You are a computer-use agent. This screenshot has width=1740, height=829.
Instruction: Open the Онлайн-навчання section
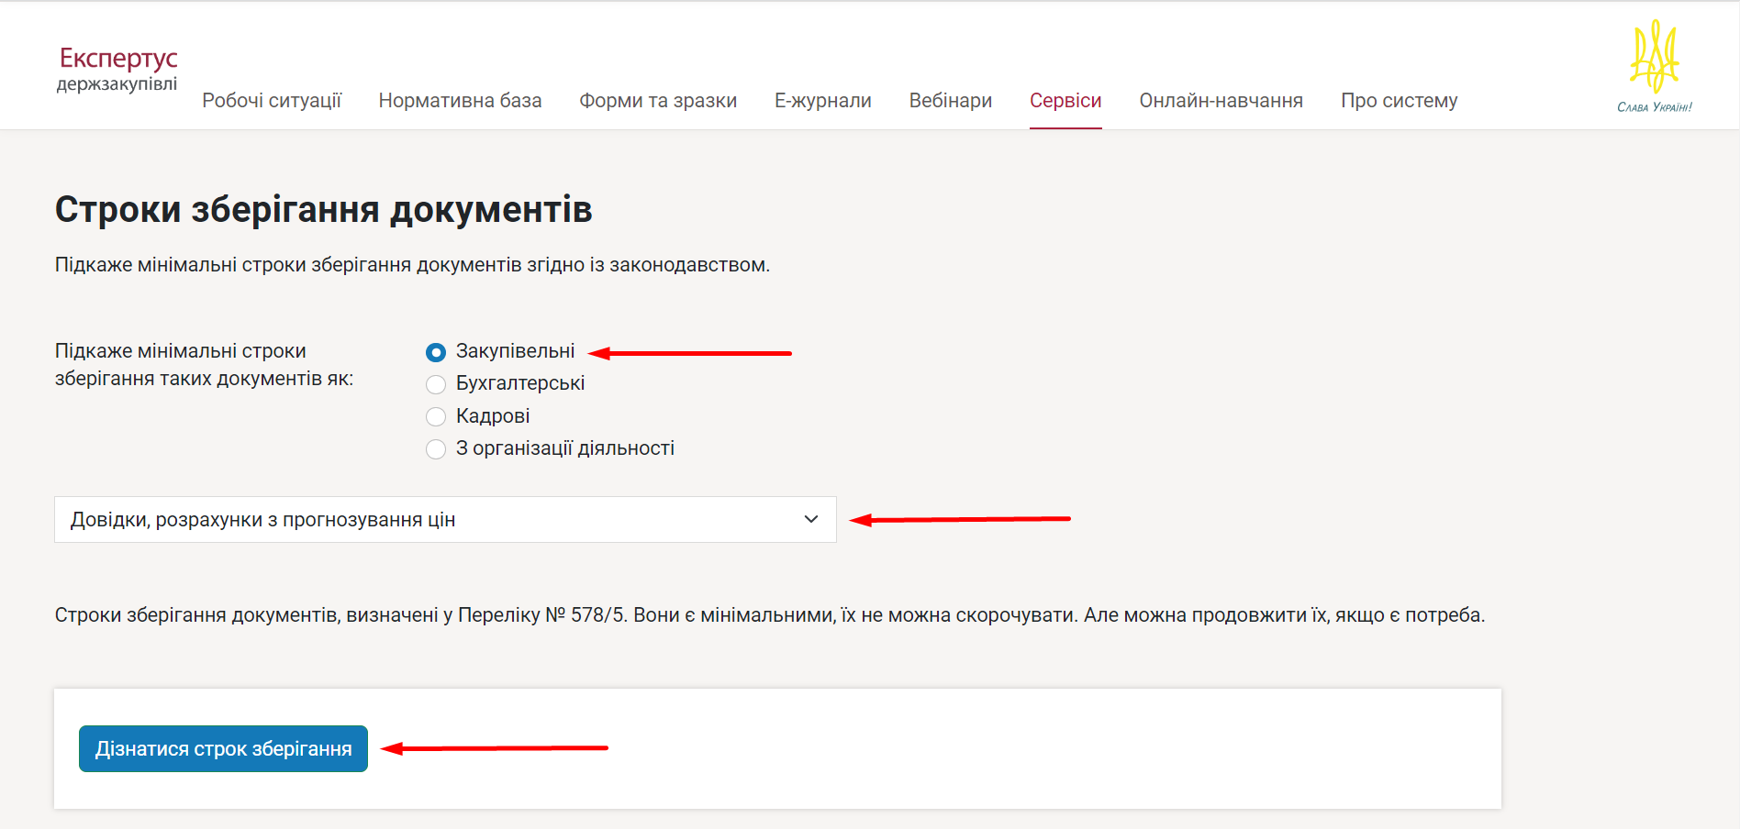[x=1221, y=101]
